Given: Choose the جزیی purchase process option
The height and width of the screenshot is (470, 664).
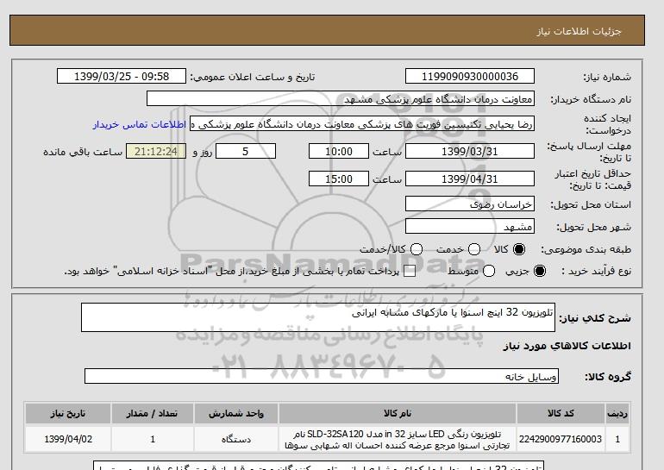Looking at the screenshot, I should click(x=540, y=271).
